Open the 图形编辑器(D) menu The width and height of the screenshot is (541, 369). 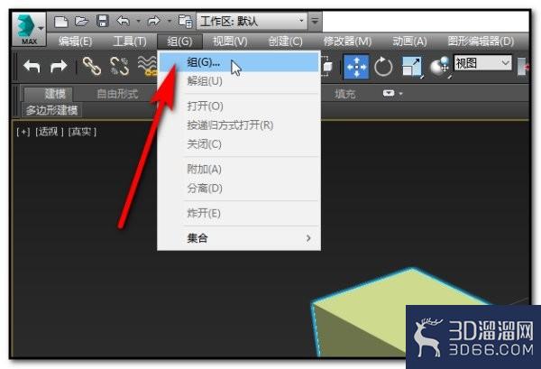point(481,42)
